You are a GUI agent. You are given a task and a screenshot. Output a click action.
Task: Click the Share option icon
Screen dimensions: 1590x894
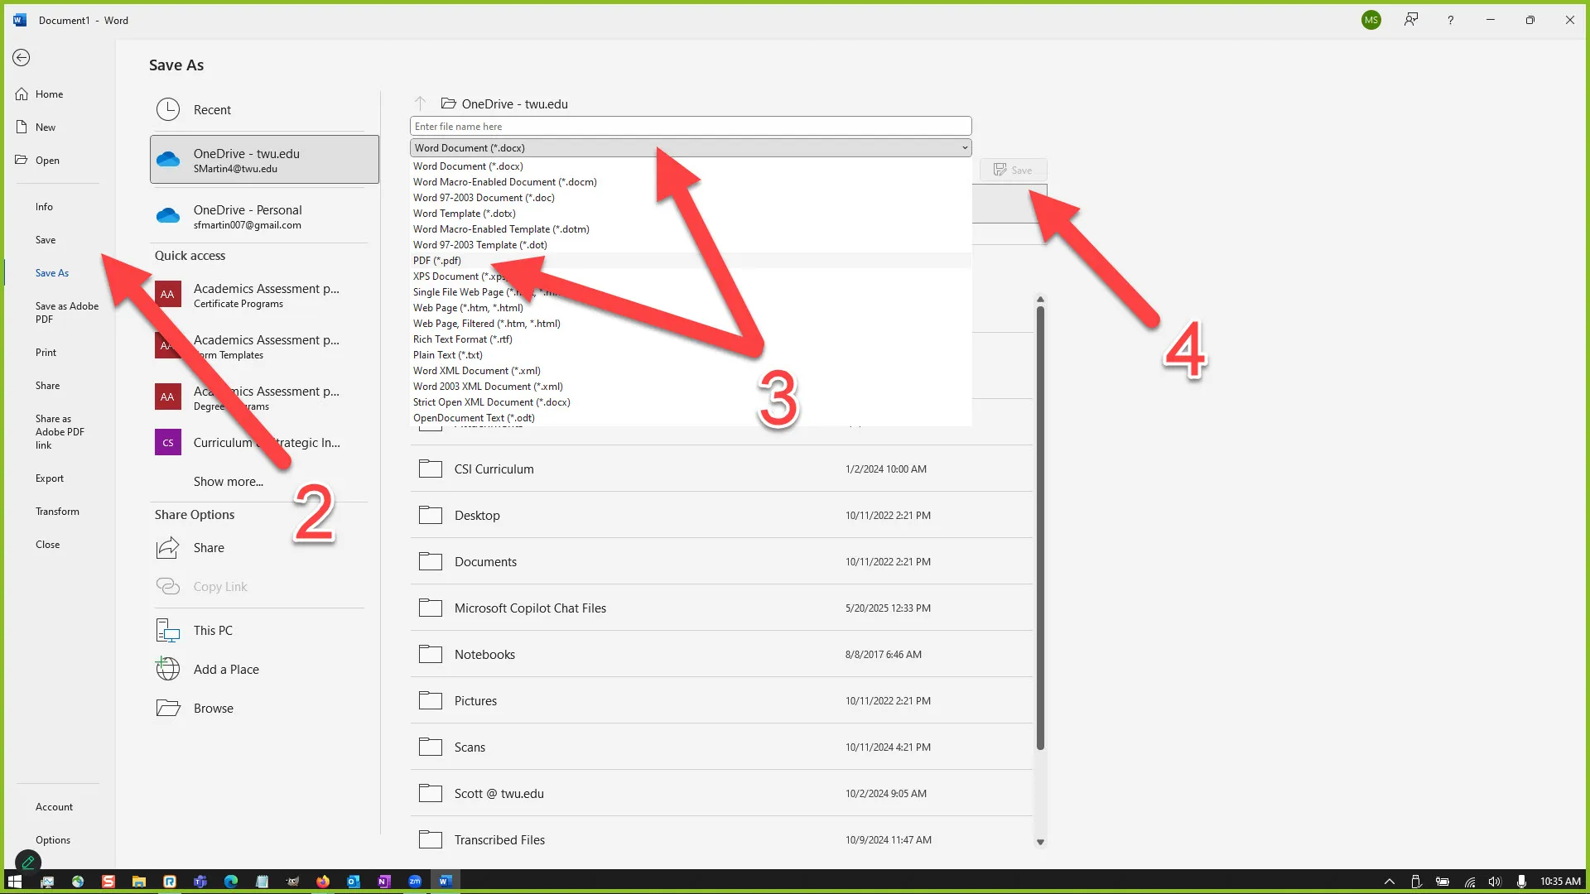coord(168,548)
